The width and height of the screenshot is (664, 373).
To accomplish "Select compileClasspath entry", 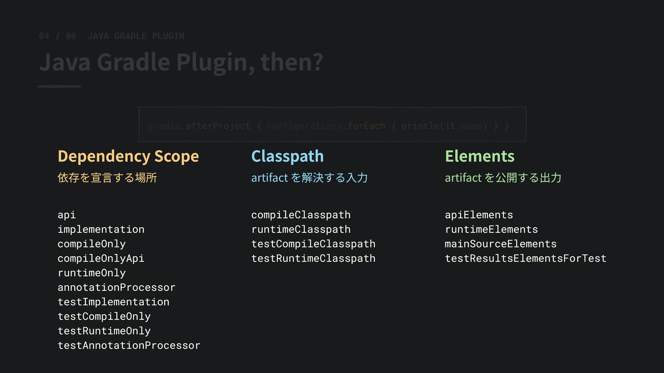I will click(x=301, y=215).
